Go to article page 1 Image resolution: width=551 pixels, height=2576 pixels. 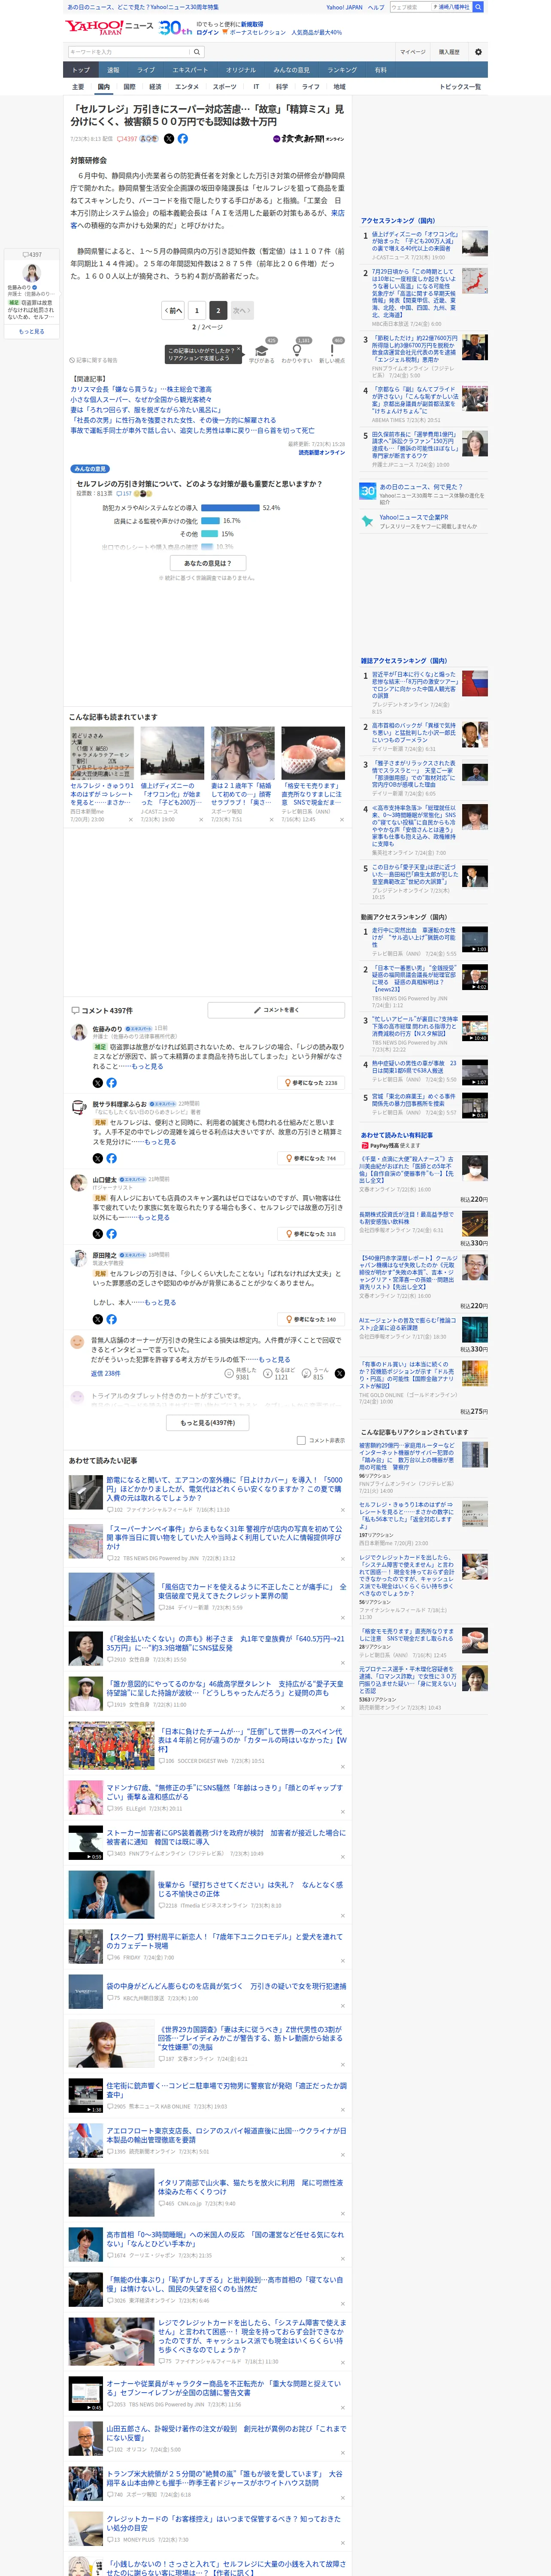196,311
